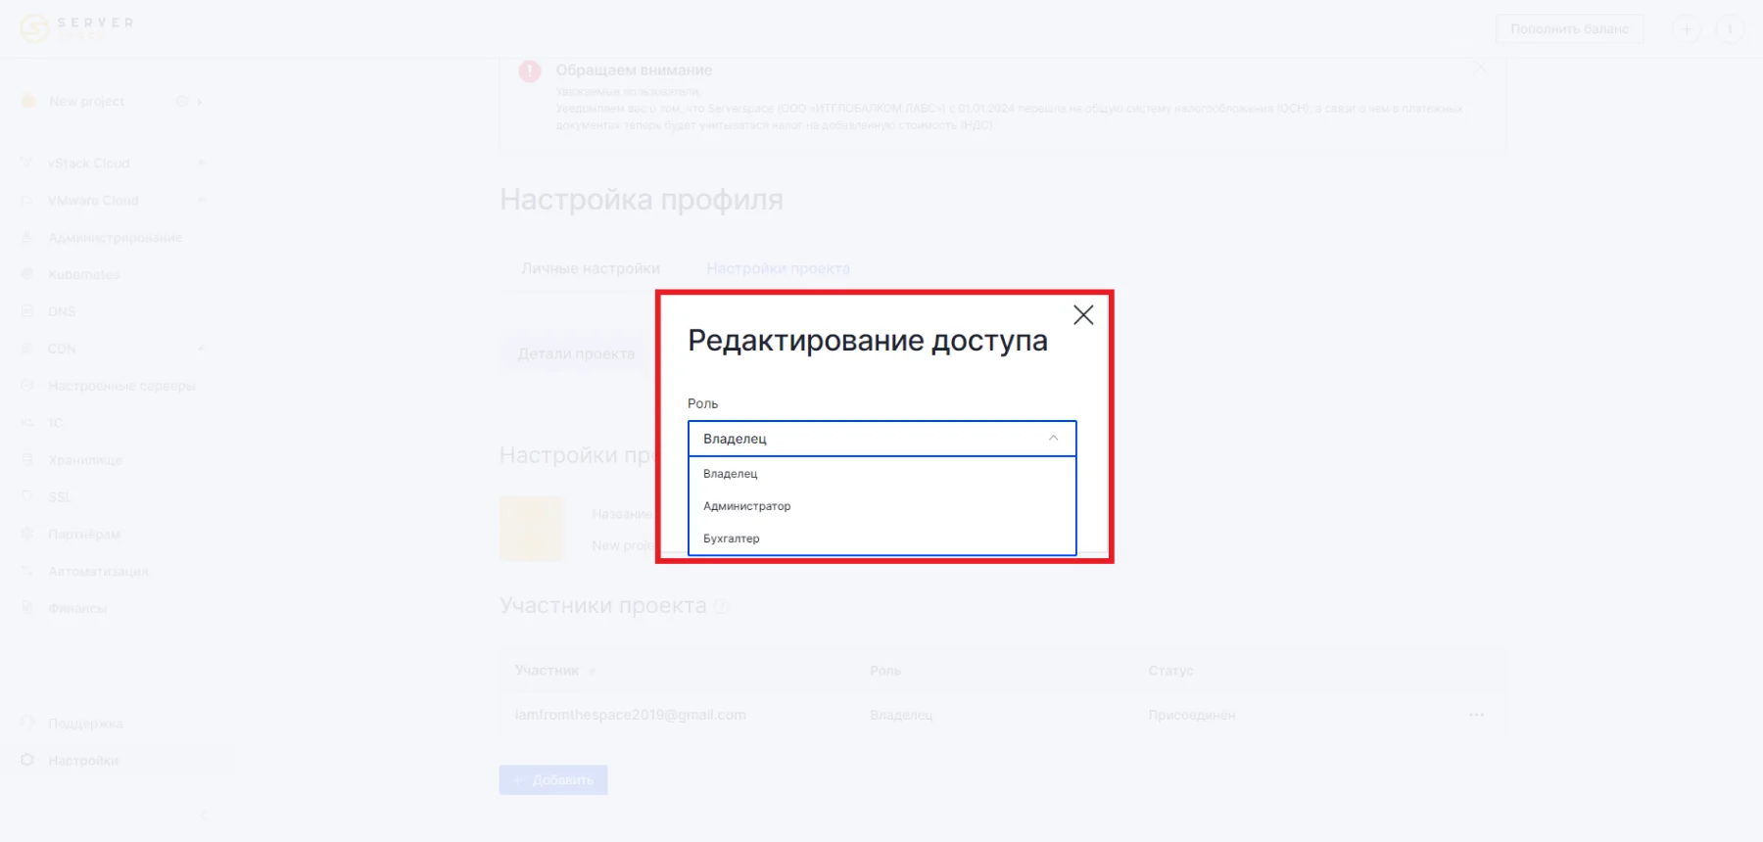Select iamfromthespace2019@gmail.com participant cell
The height and width of the screenshot is (842, 1763).
(631, 715)
